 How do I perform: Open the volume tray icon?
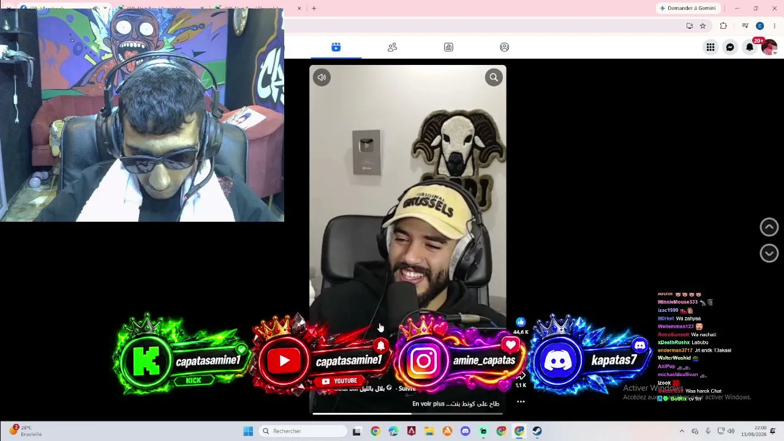(731, 431)
